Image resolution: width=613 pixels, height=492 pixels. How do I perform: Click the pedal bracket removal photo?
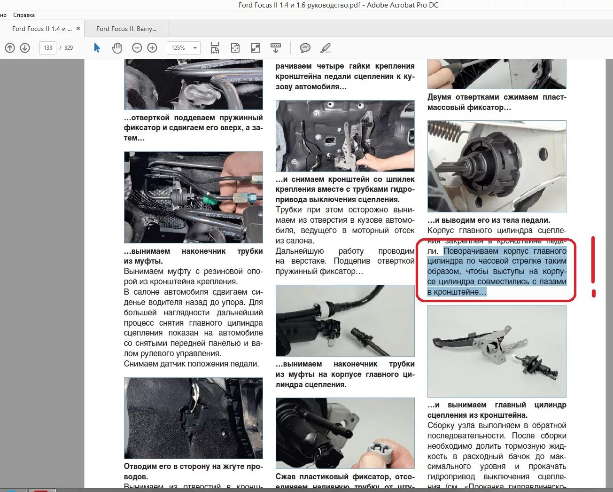[345, 136]
